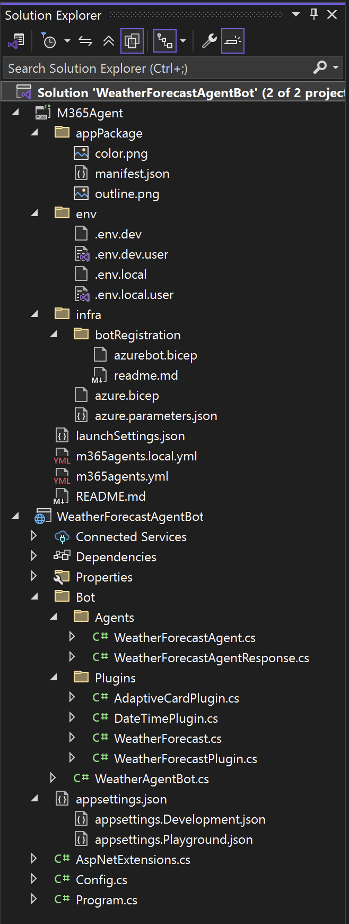The height and width of the screenshot is (924, 349).
Task: Open the WeatherForecastAgent.cs file
Action: [x=184, y=637]
